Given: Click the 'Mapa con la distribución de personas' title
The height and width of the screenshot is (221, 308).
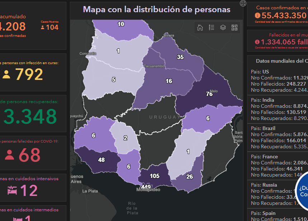Looking at the screenshot, I should point(157,9).
